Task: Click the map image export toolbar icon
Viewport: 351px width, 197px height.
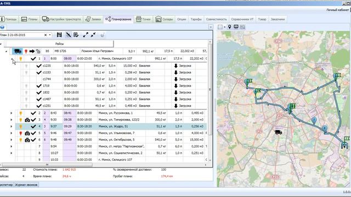Action: [x=242, y=27]
